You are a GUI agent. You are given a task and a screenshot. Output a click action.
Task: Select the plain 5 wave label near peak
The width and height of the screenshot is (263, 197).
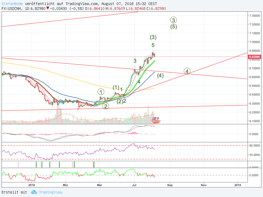[x=153, y=45]
